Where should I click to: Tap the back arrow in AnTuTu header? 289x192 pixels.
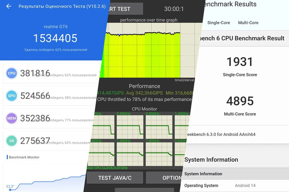(7, 6)
